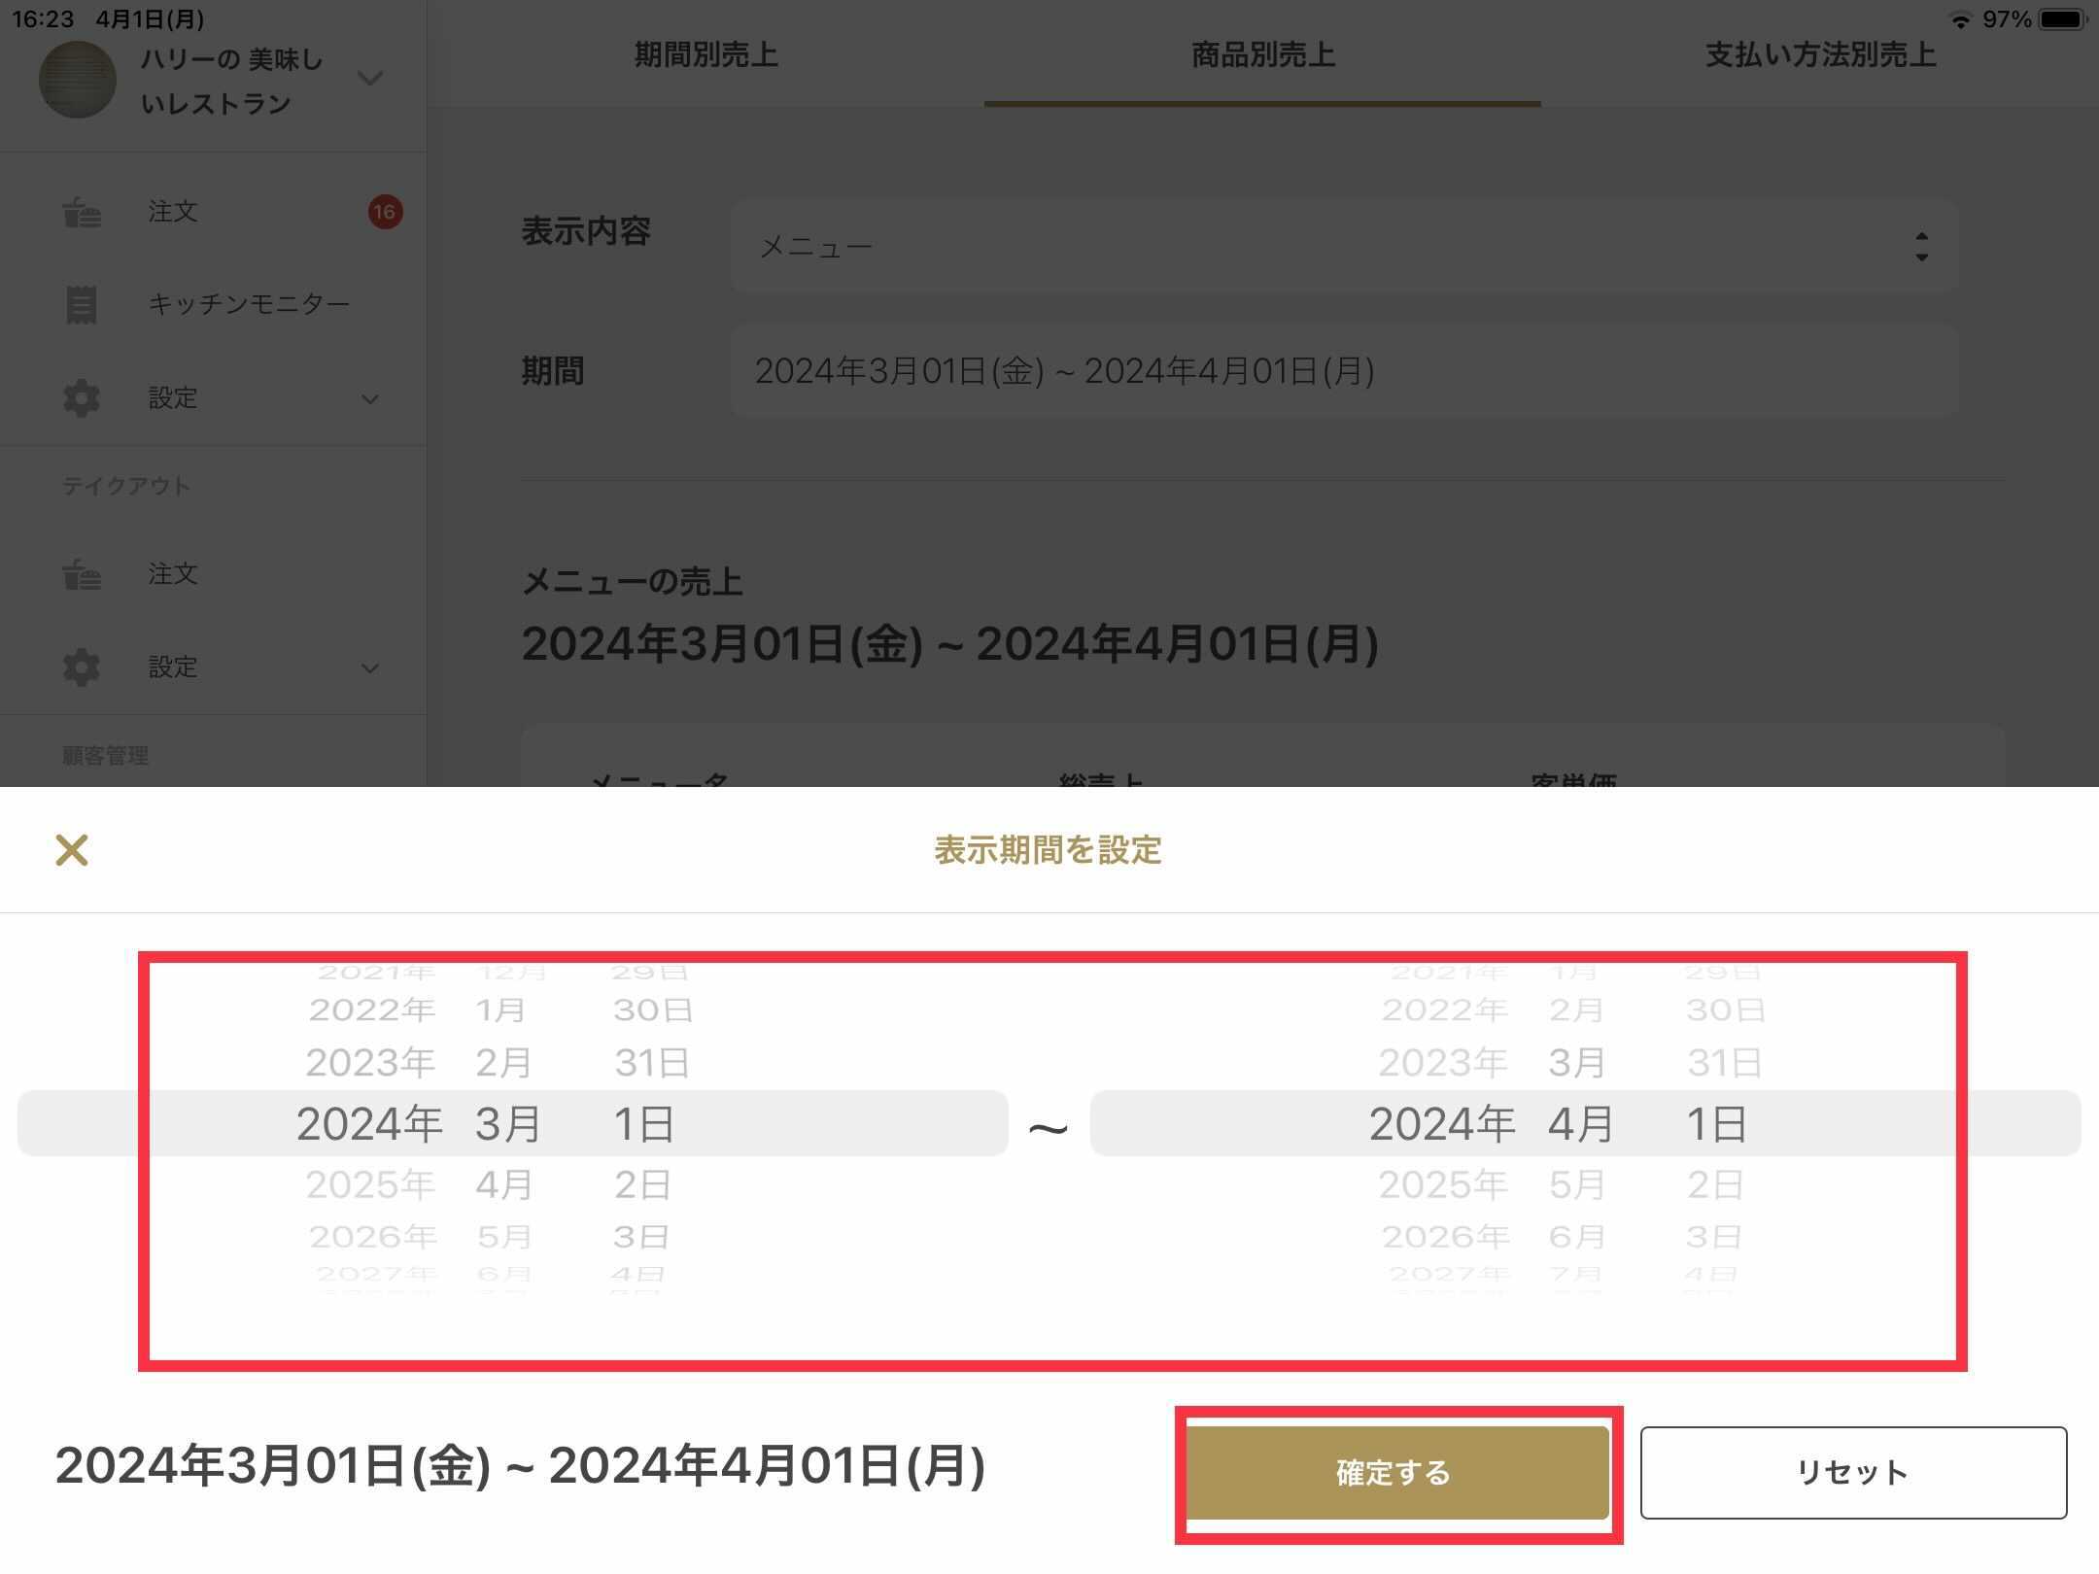Screen dimensions: 2099x1574
Task: Choose 5月 in end month wheel
Action: (x=1576, y=1184)
